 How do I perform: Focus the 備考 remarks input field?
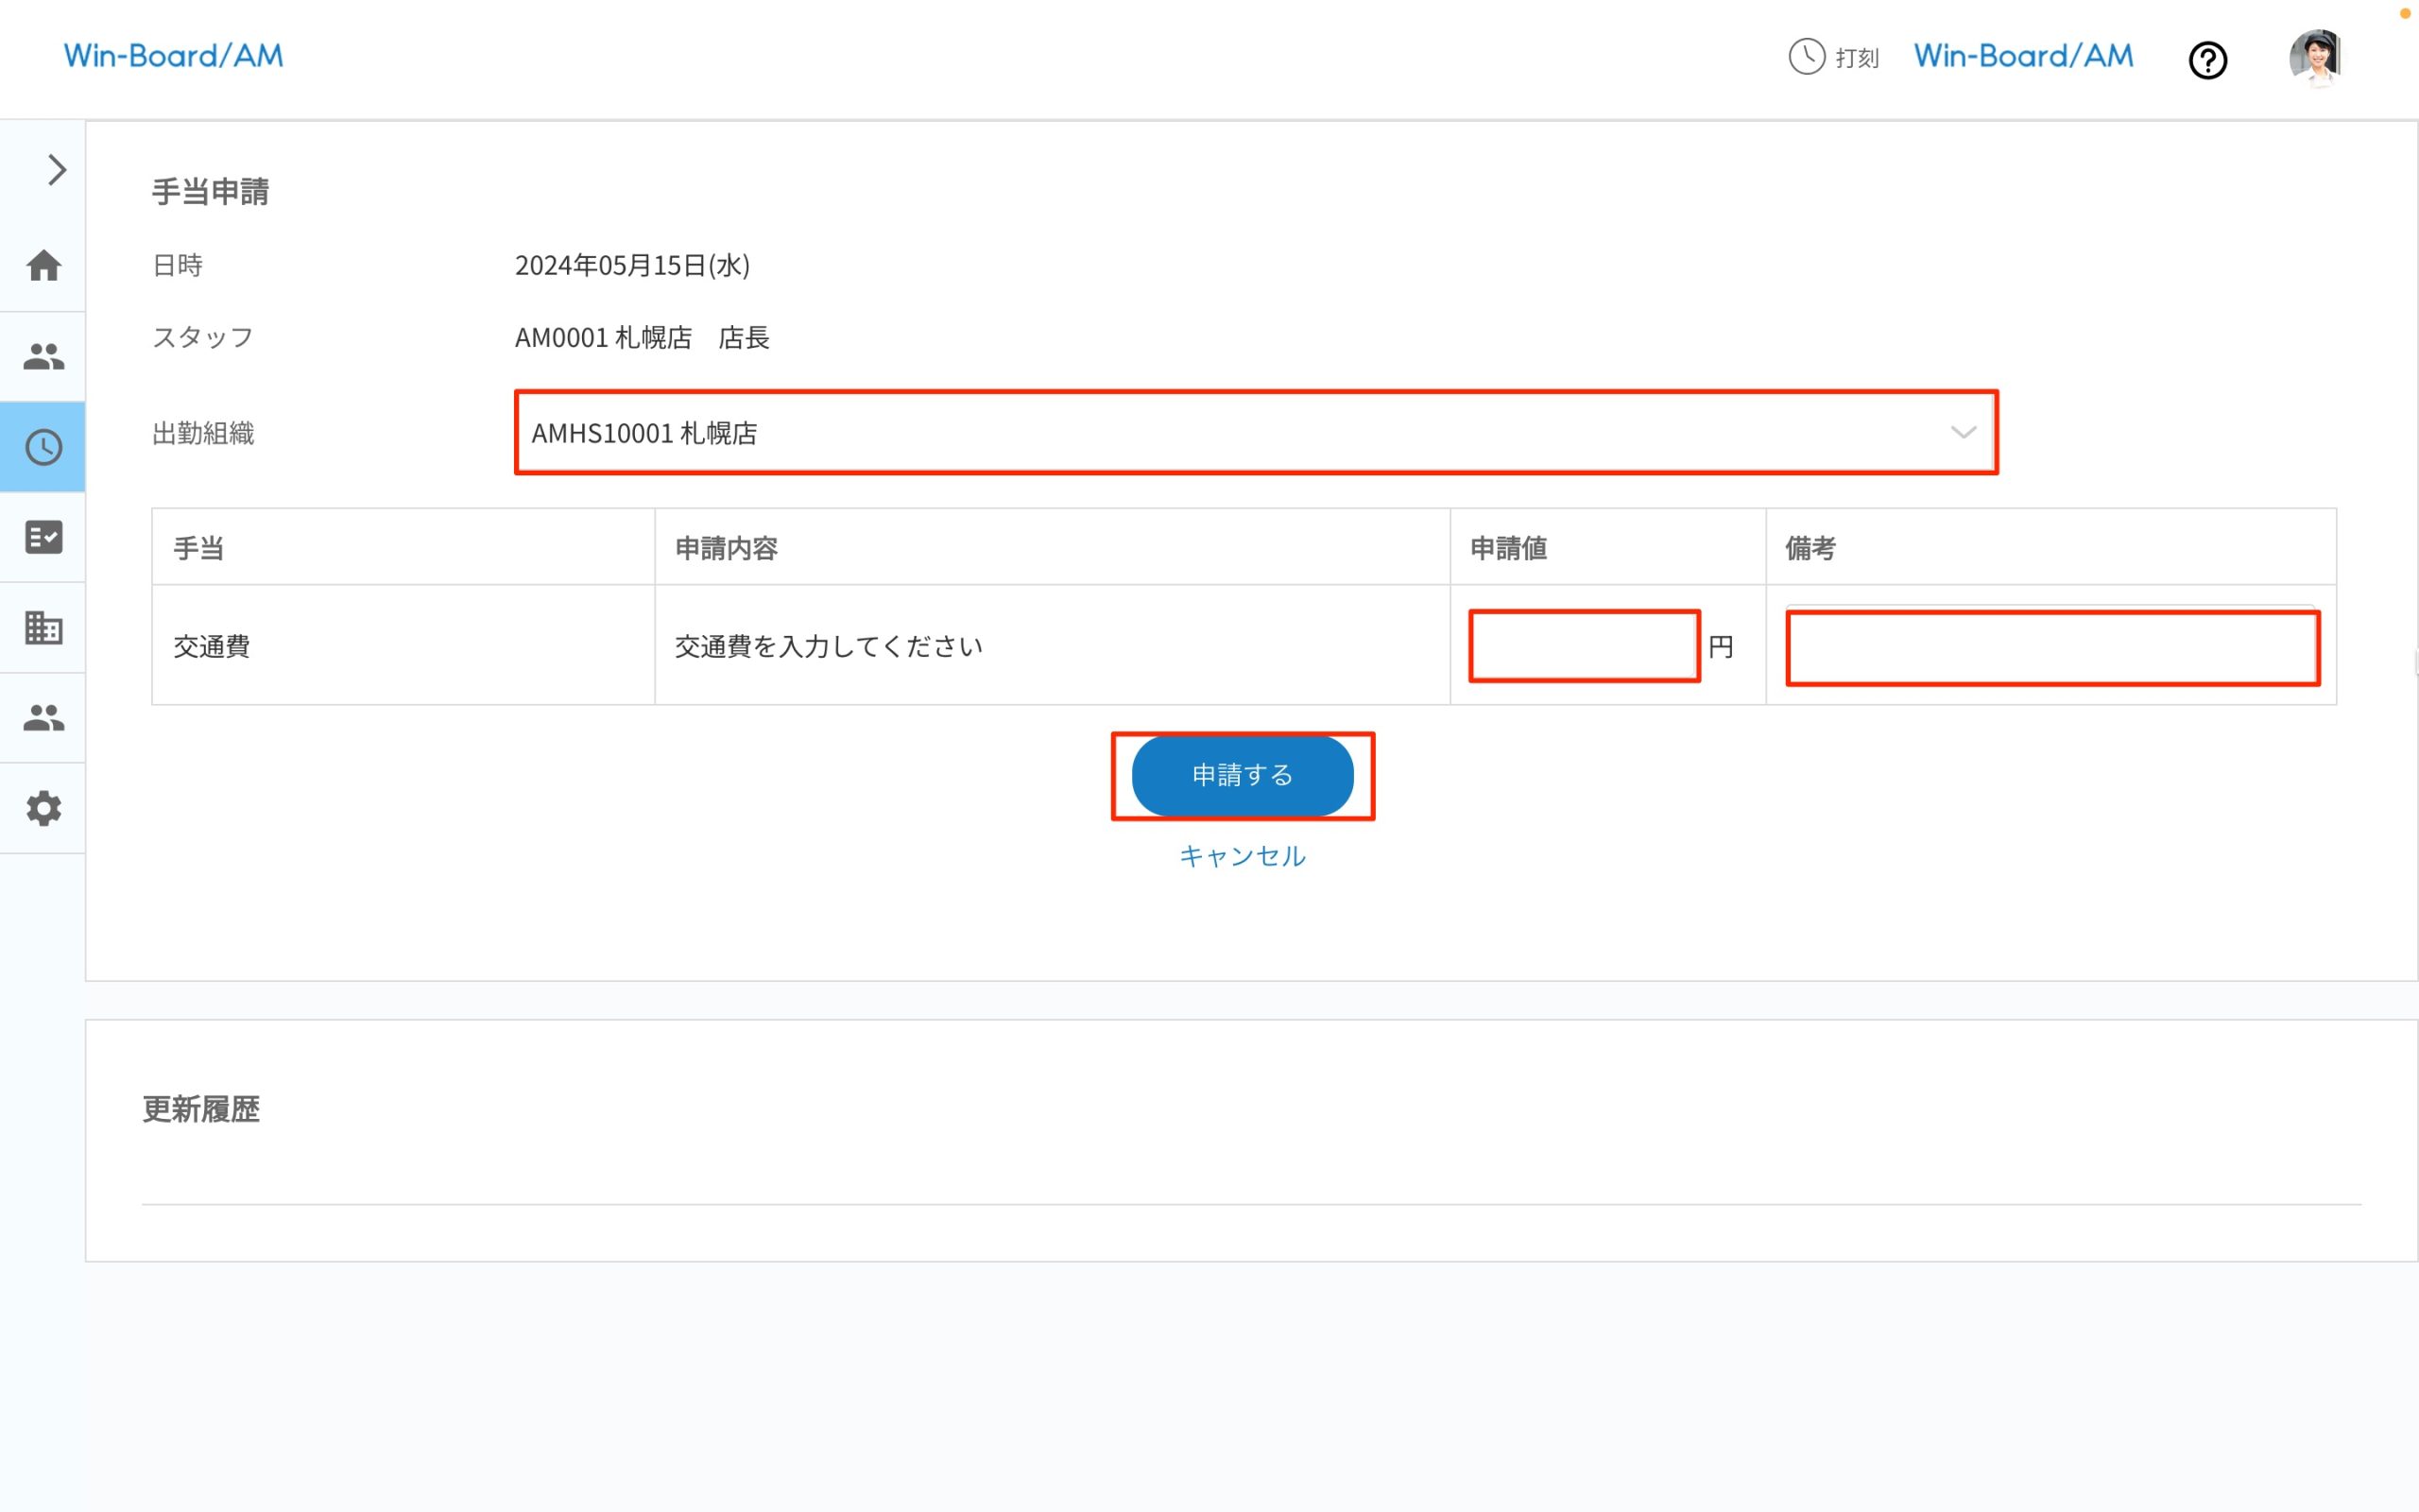pos(2051,648)
